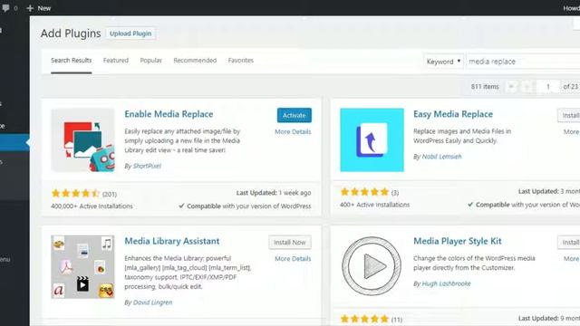Click the Media Player Style Kit play icon
Image resolution: width=580 pixels, height=326 pixels.
click(x=372, y=266)
